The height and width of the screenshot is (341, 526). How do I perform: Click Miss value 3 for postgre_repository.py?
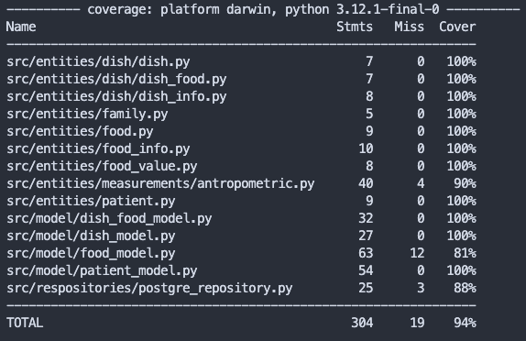[421, 289]
